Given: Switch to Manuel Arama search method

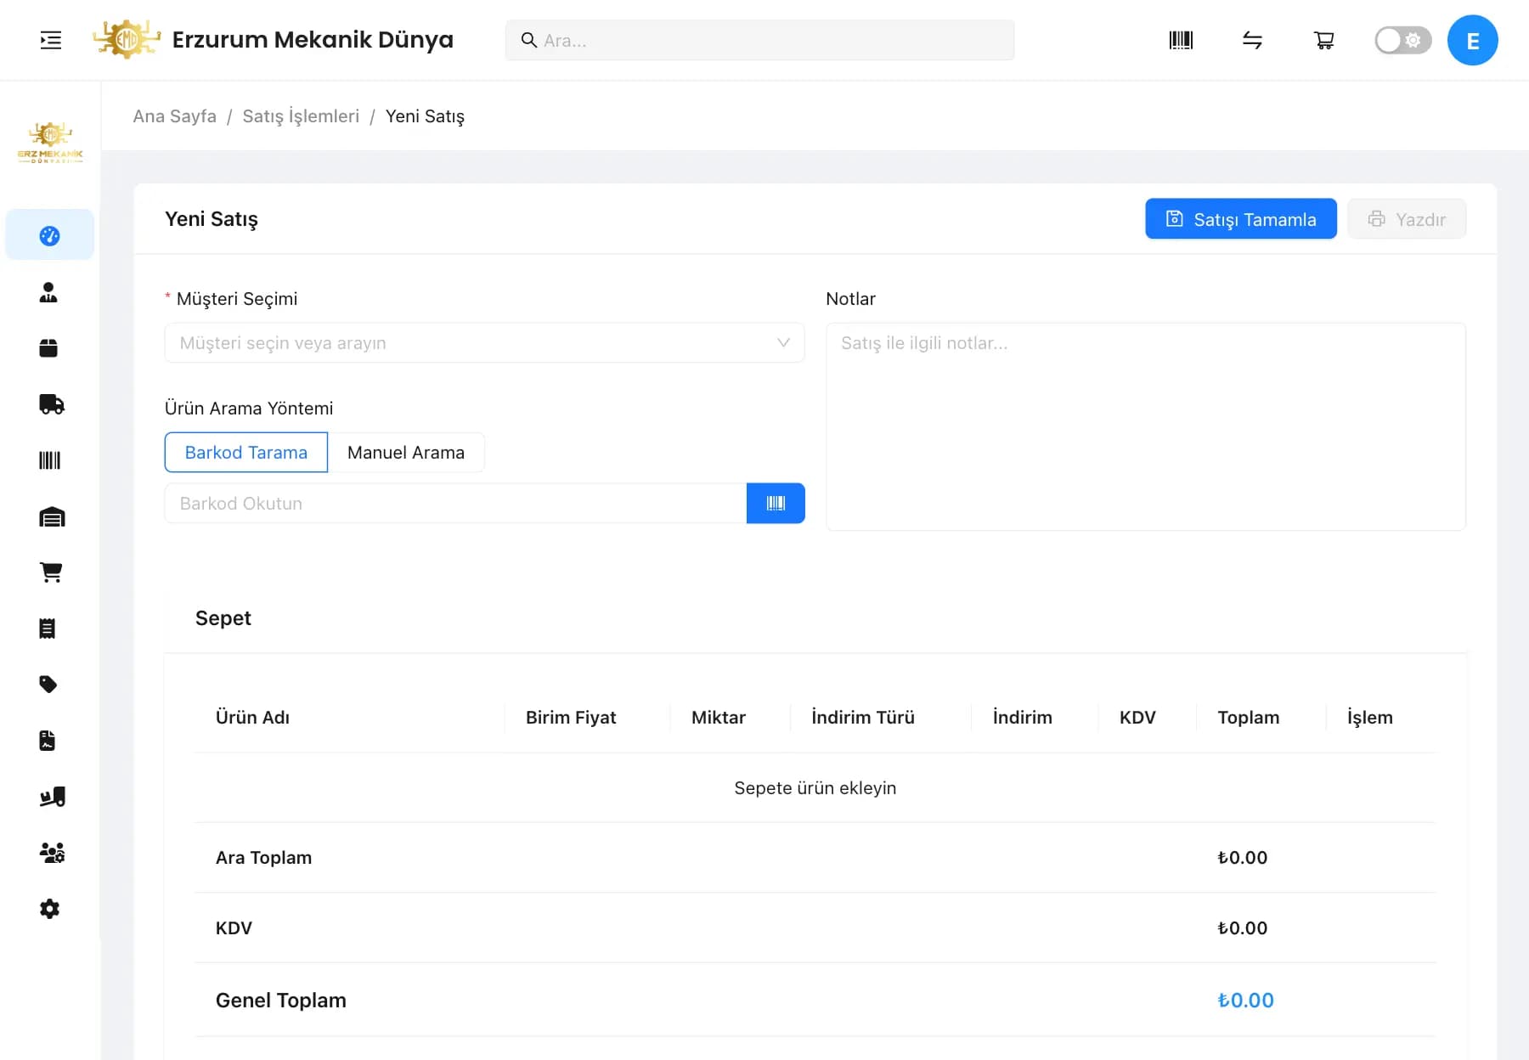Looking at the screenshot, I should 405,453.
